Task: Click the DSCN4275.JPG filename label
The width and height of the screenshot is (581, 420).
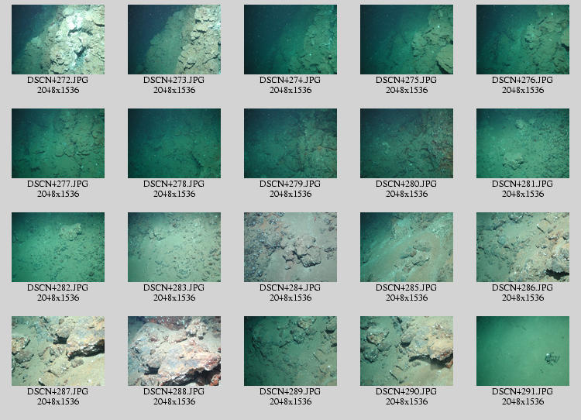Action: (x=406, y=80)
